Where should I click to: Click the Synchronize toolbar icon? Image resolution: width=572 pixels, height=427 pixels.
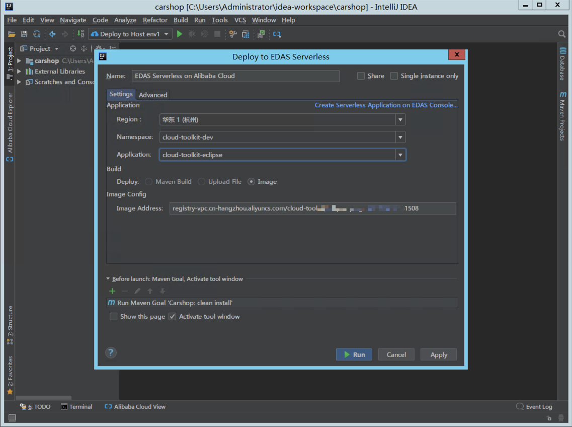point(37,34)
